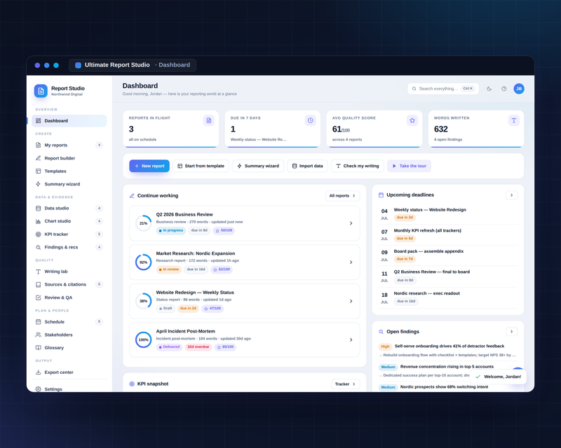Open All reports chevron button
The image size is (561, 448).
342,196
